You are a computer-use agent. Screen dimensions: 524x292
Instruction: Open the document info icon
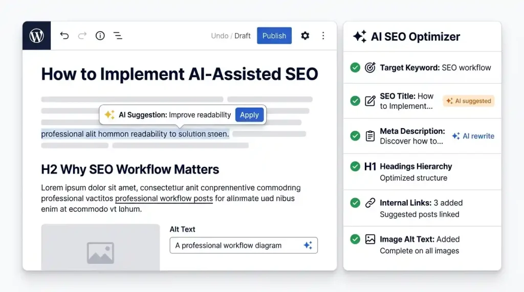click(x=100, y=36)
